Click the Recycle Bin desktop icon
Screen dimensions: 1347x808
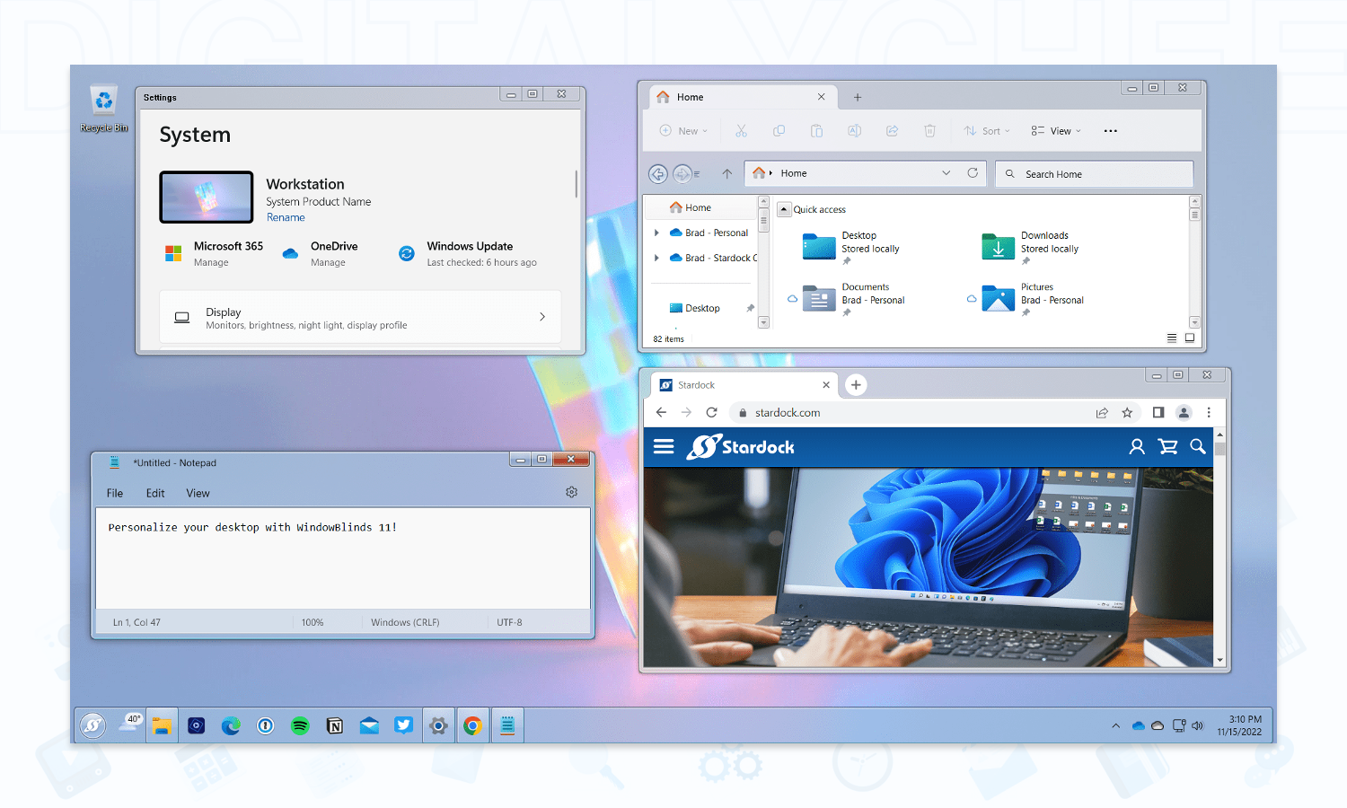tap(104, 109)
